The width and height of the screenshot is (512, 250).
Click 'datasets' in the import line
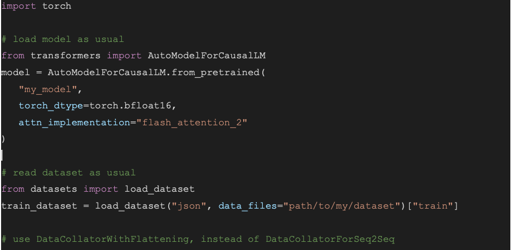click(54, 189)
